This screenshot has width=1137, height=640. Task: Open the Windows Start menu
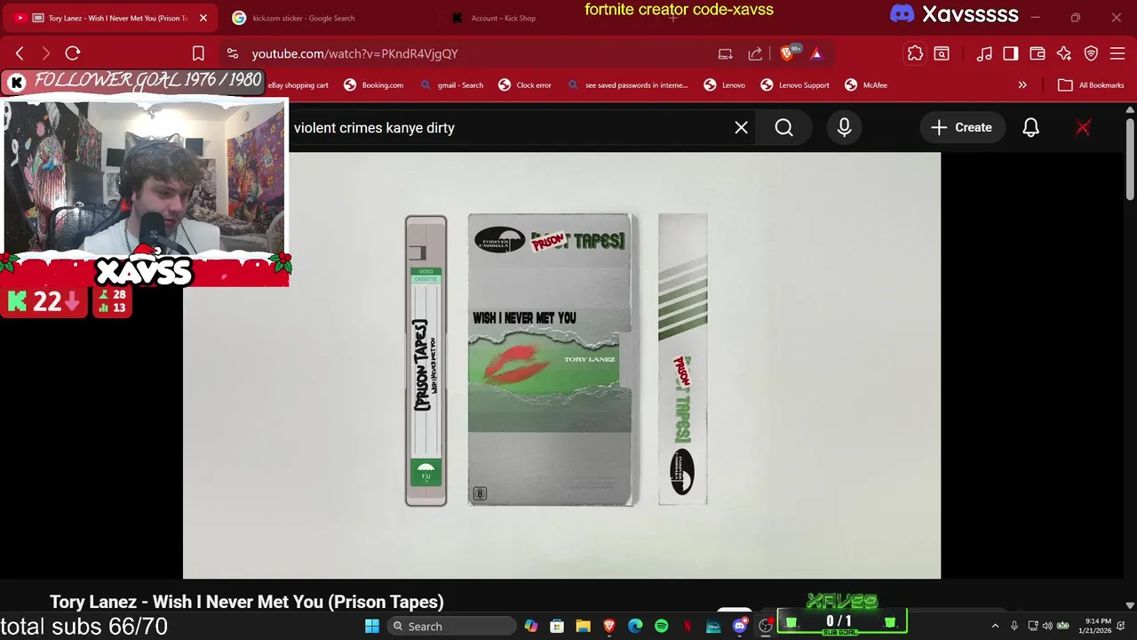(371, 626)
